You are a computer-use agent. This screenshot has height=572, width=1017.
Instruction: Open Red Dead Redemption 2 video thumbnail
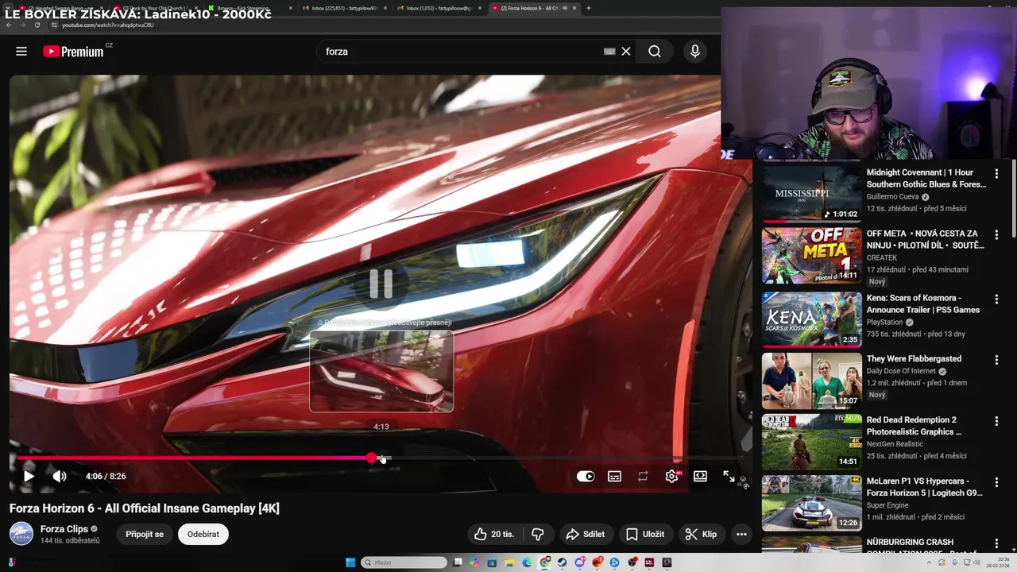point(811,441)
